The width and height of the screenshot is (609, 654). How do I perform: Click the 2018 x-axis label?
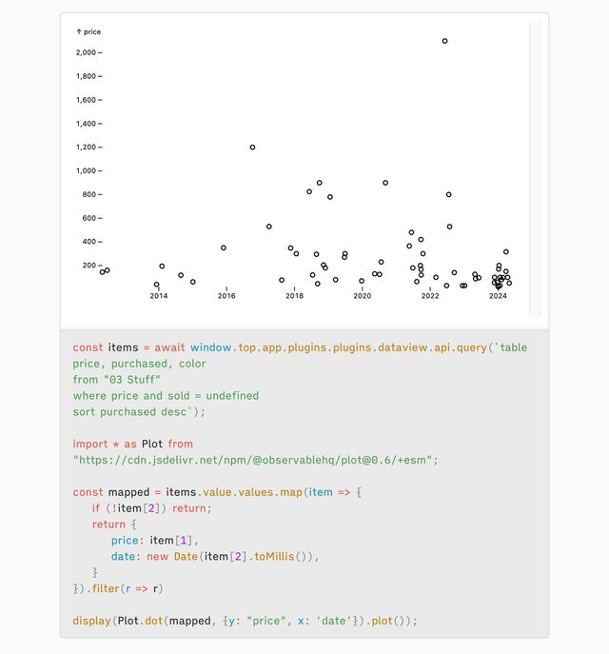294,296
